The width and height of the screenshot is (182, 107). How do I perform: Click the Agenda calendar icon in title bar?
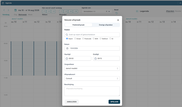tap(3, 3)
